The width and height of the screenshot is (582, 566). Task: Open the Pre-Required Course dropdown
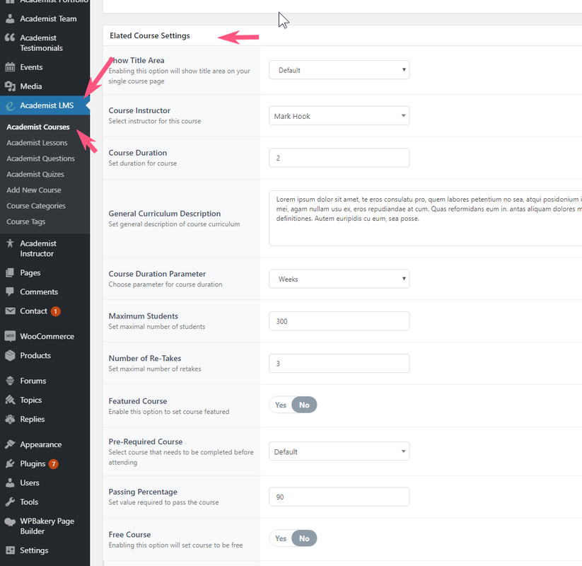point(339,451)
